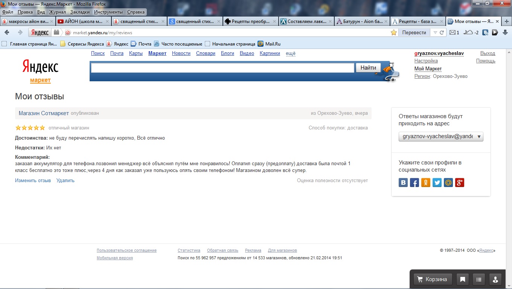Click the VKontakte social profile icon

point(403,183)
